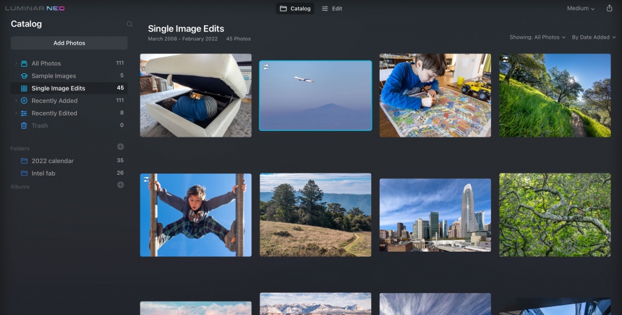Click the All Photos stack icon
622x315 pixels.
pos(24,63)
